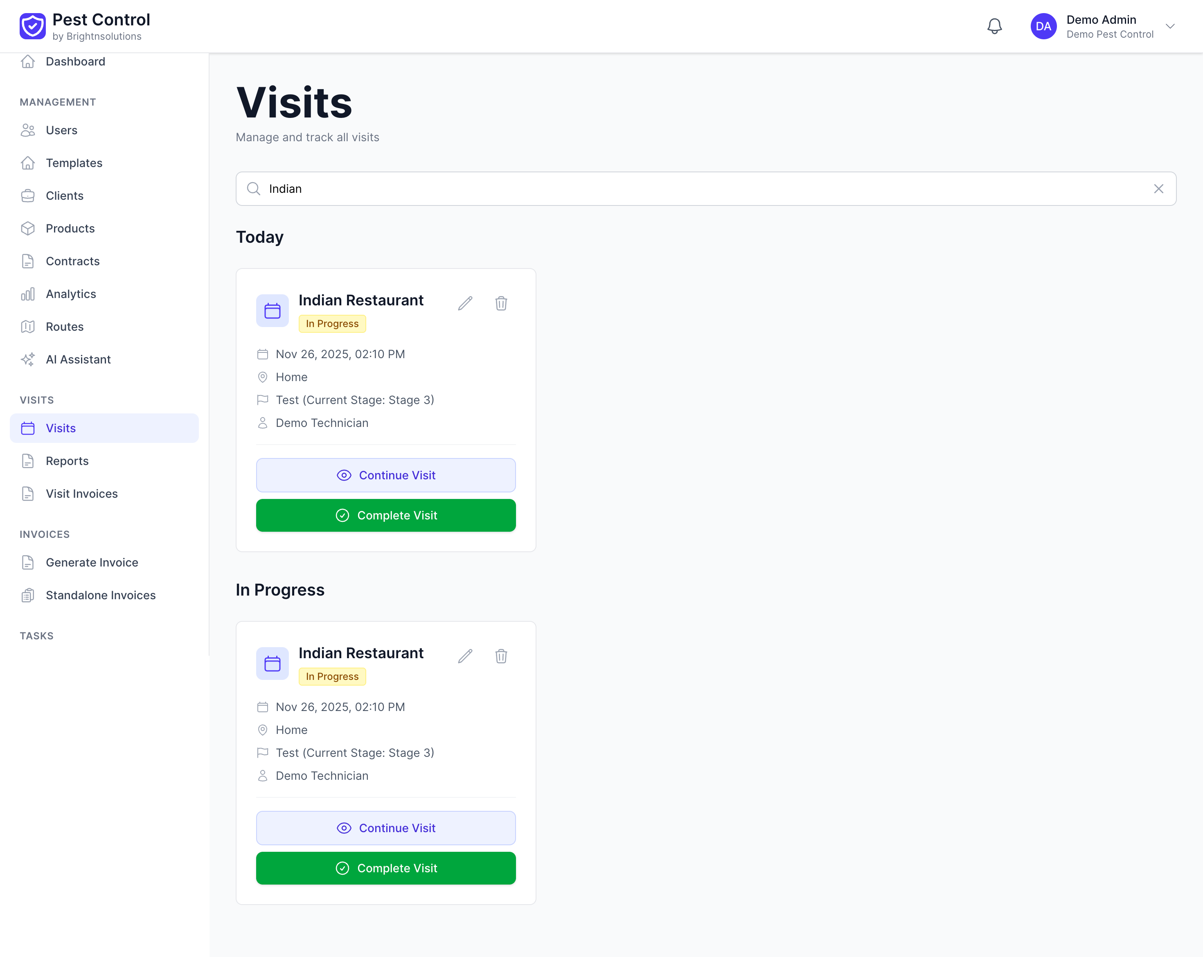Open the AI Assistant in the sidebar

click(78, 359)
